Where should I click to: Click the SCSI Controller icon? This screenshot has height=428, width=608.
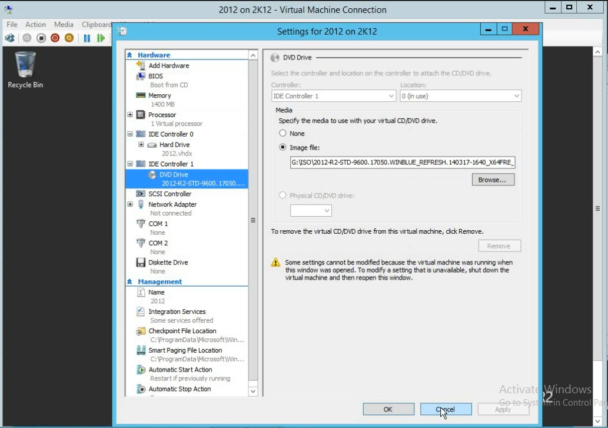pos(141,194)
